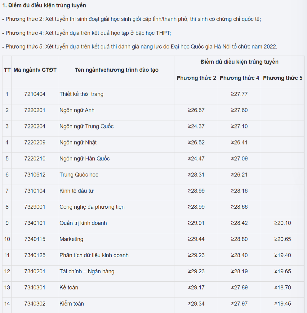307x313 pixels.
Task: Select the "Marketing" program name
Action: pyautogui.click(x=71, y=239)
